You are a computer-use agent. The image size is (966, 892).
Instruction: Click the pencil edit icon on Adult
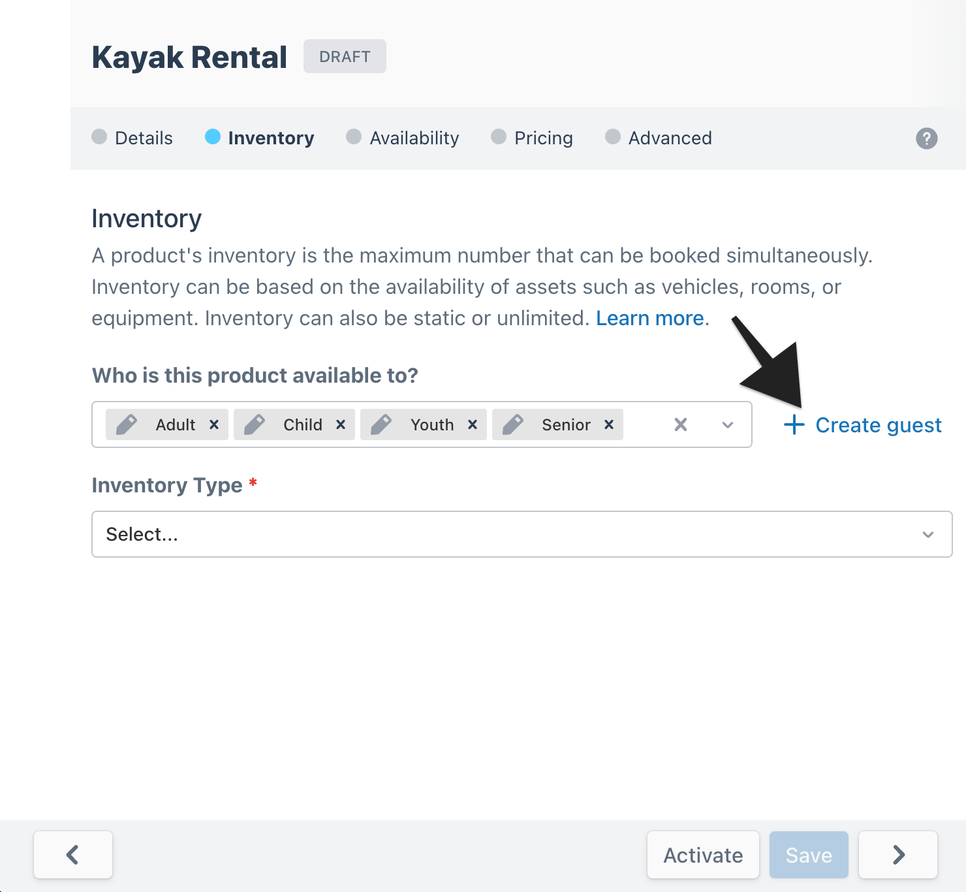(x=127, y=424)
